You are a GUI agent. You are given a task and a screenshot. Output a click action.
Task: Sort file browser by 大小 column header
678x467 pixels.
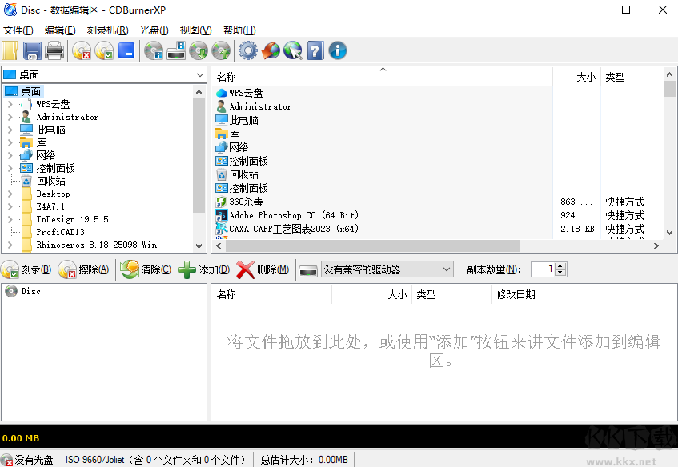pos(577,77)
